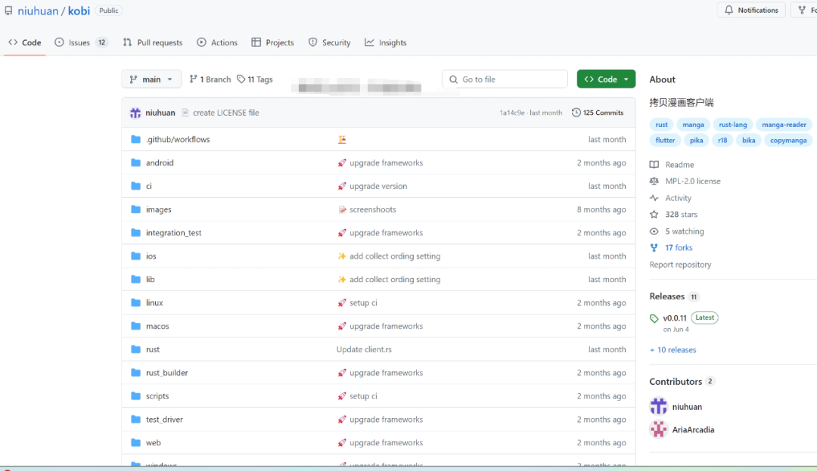The height and width of the screenshot is (471, 817).
Task: Open the upgrade version commit message
Action: [378, 186]
